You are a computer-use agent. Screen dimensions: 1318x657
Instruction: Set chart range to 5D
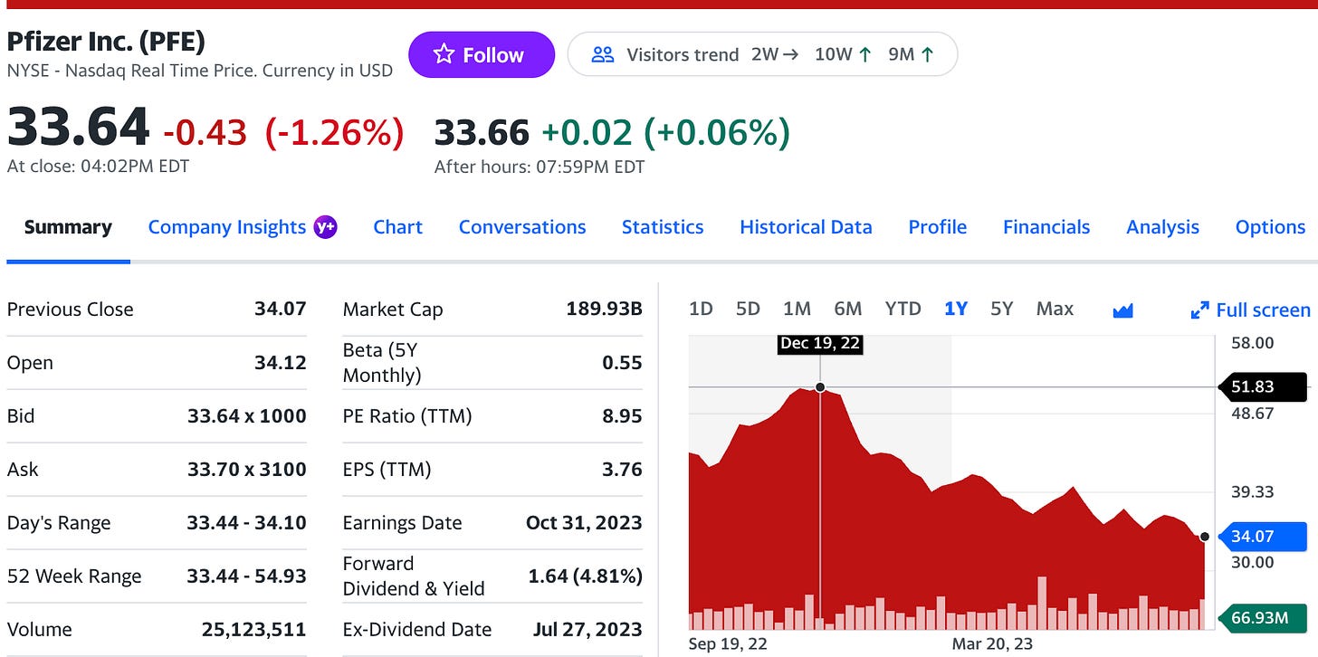coord(748,309)
